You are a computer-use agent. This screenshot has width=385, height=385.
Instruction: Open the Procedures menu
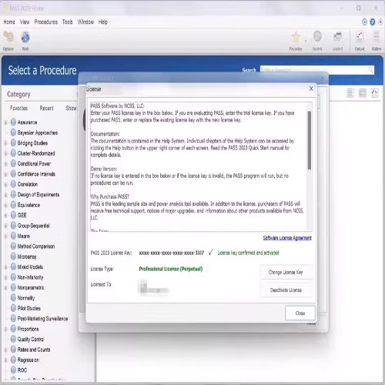(46, 22)
